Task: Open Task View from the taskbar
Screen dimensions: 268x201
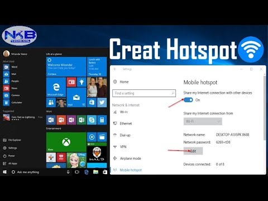Action: 76,172
